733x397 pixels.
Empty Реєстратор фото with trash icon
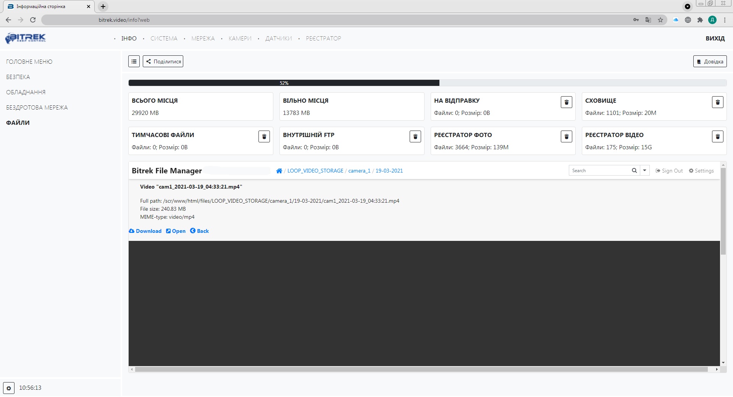pyautogui.click(x=566, y=137)
